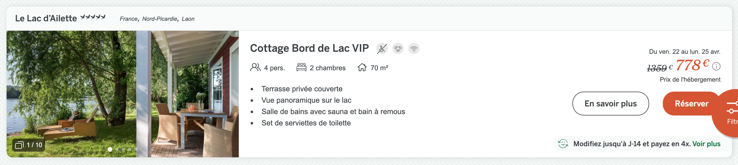The width and height of the screenshot is (738, 165).
Task: Open En savoir plus details
Action: pyautogui.click(x=610, y=104)
